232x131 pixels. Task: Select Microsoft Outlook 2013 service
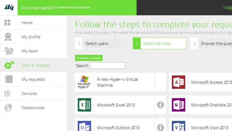pyautogui.click(x=120, y=125)
